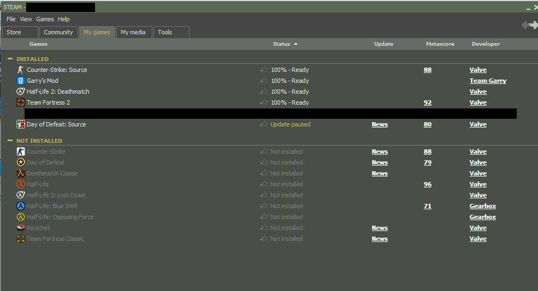This screenshot has width=538, height=291.
Task: Sort by the Update column header
Action: click(x=383, y=44)
